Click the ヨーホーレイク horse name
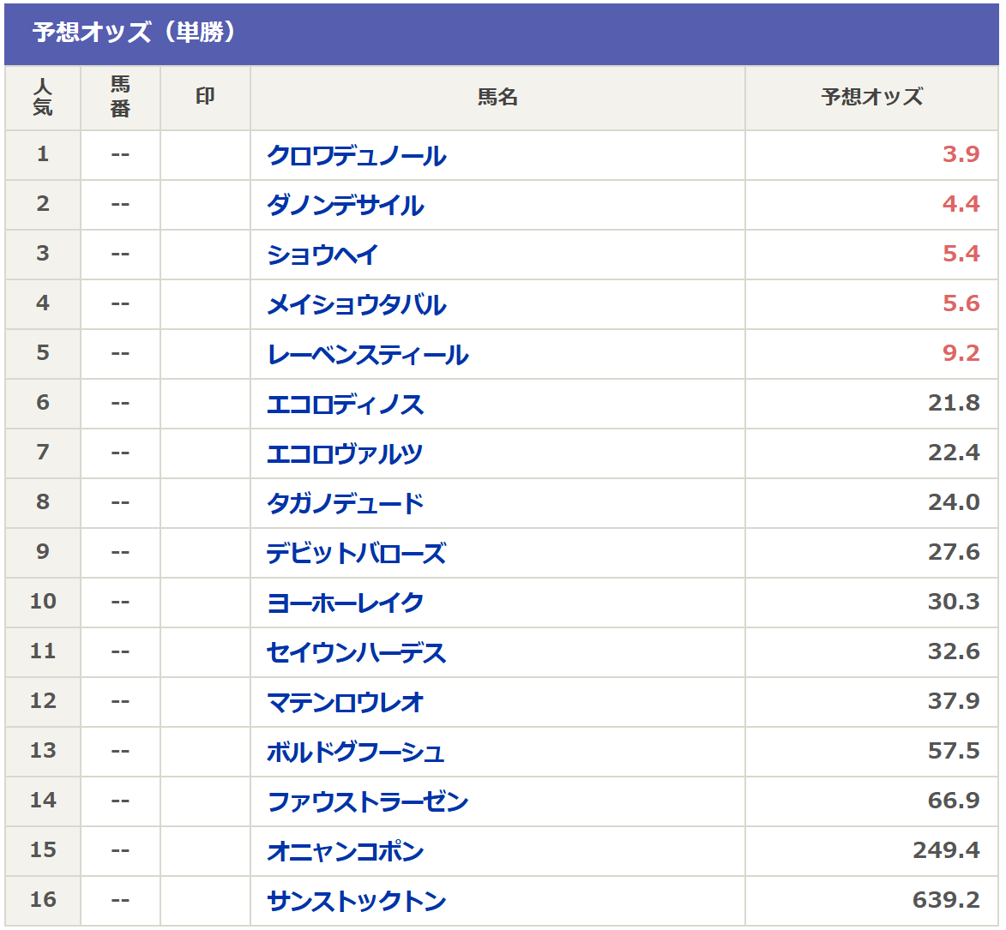1006x930 pixels. click(x=345, y=603)
